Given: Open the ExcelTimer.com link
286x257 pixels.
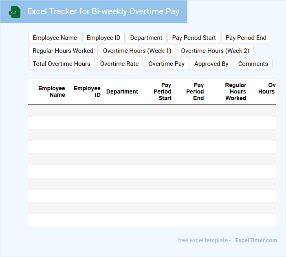Looking at the screenshot, I should click(256, 240).
